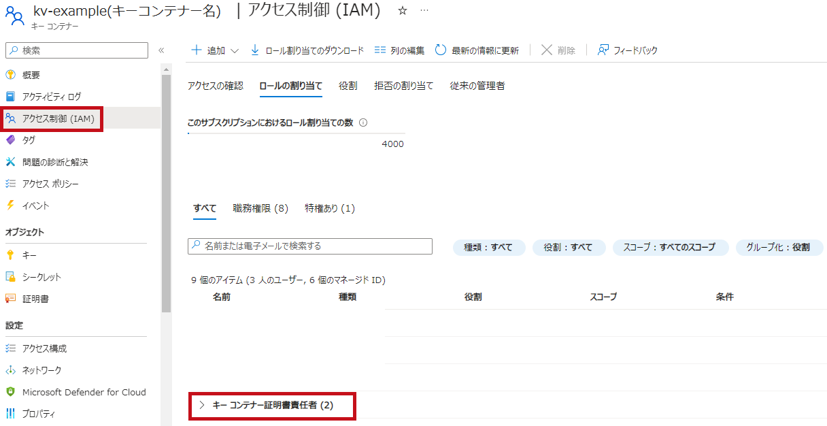827x426 pixels.
Task: Click 最新の情報に更新 button label
Action: [485, 50]
